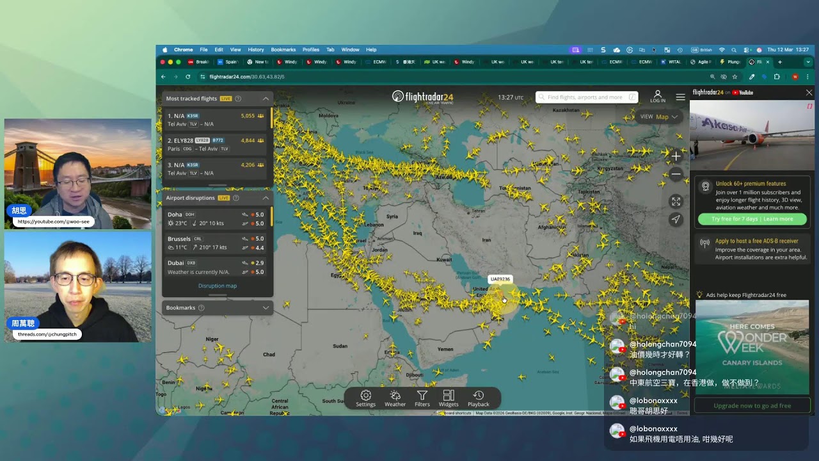Select tracked flight ELY828 Paris to Tel Aviv
819x461 pixels.
(217, 144)
